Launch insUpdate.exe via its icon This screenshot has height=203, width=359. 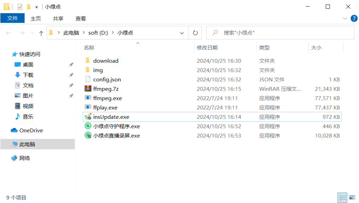(x=88, y=117)
